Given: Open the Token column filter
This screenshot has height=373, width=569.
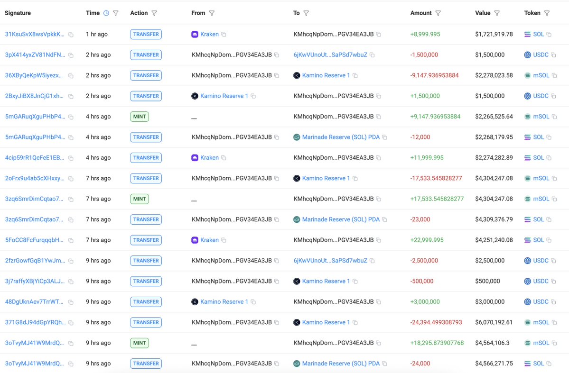Looking at the screenshot, I should (x=547, y=13).
